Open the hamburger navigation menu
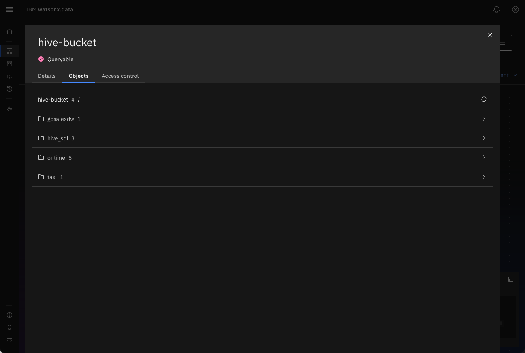 tap(9, 9)
